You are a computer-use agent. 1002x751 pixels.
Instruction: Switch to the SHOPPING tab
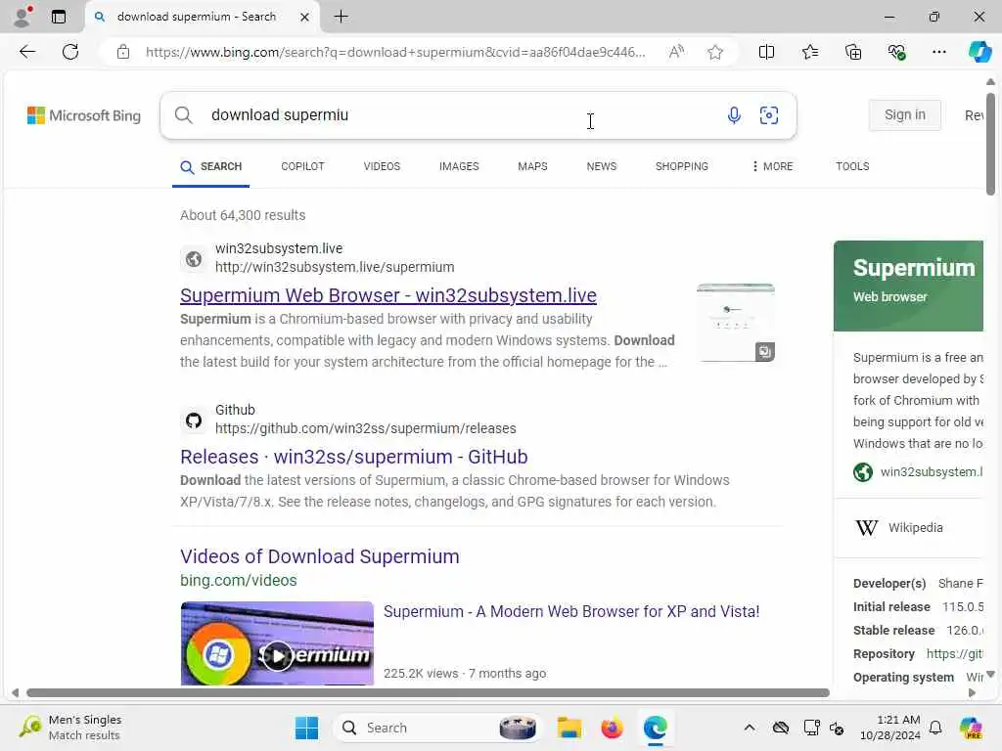click(x=681, y=166)
